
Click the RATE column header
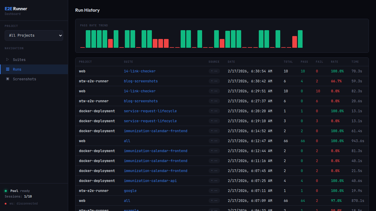335,62
